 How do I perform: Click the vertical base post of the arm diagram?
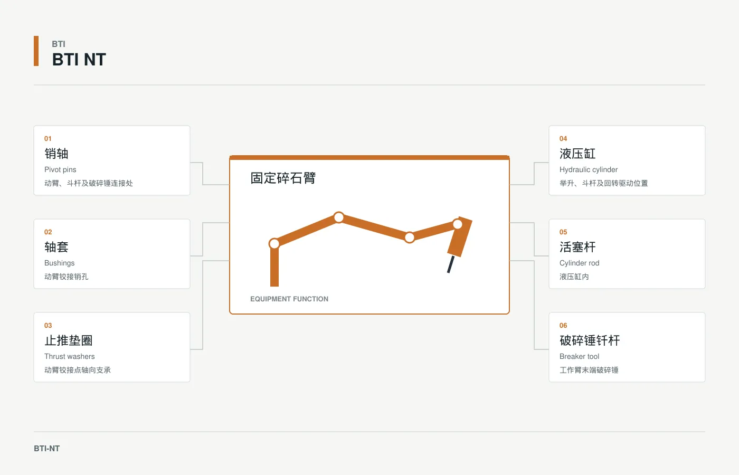[x=274, y=267]
